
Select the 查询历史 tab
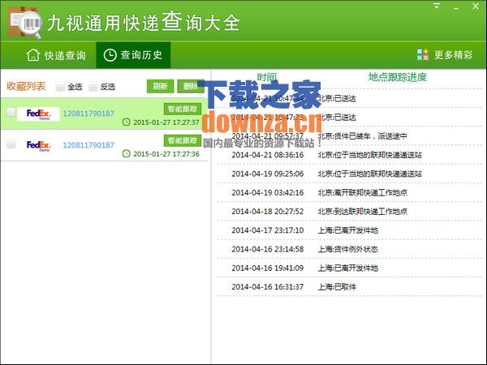[x=133, y=56]
